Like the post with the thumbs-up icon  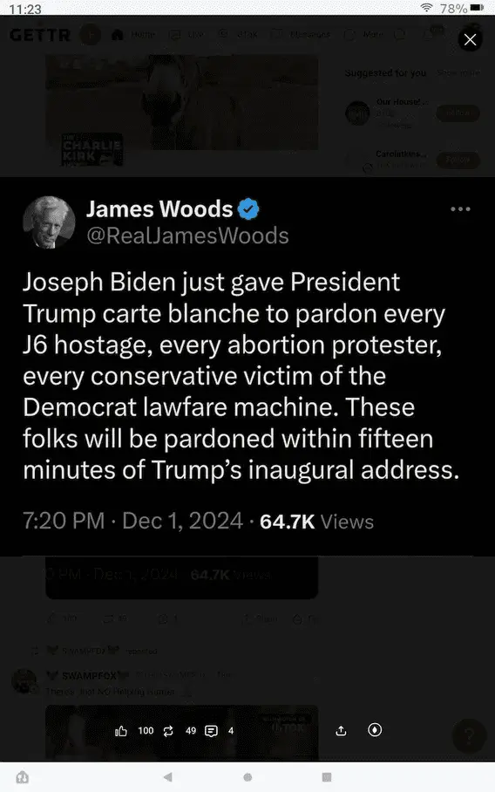point(121,731)
